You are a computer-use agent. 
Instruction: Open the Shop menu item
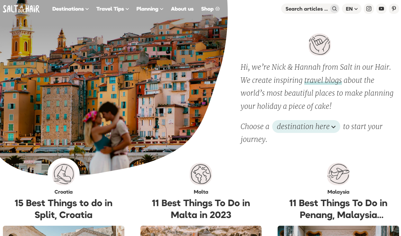pos(210,9)
